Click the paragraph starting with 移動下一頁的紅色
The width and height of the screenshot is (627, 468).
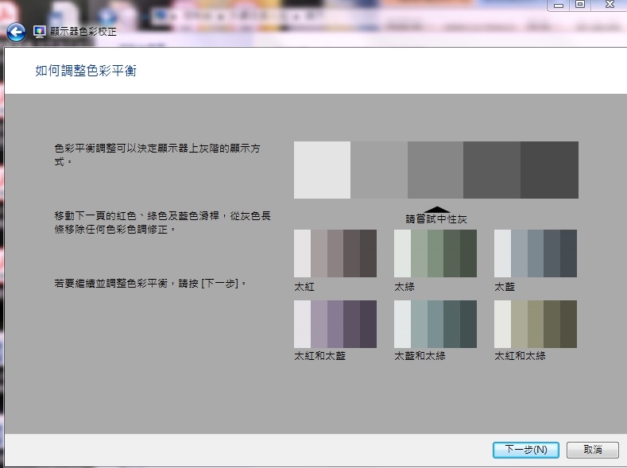tap(163, 222)
